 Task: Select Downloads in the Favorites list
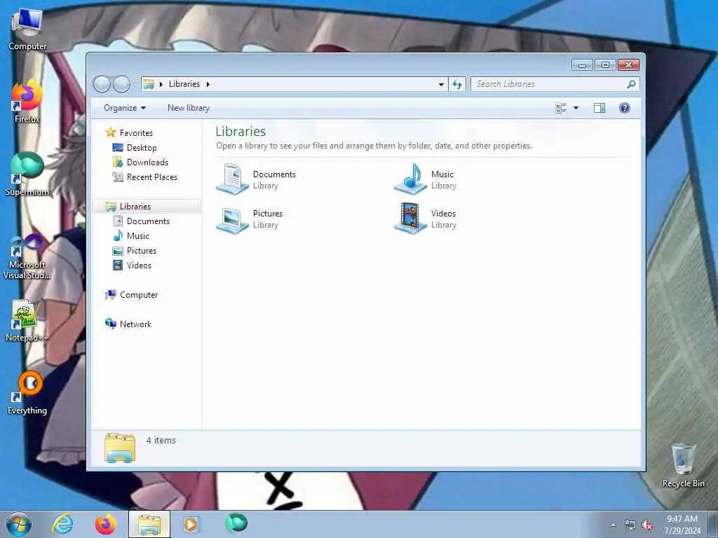pyautogui.click(x=147, y=163)
